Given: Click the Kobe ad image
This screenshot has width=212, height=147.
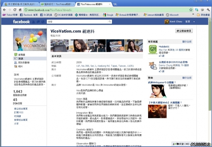Looking at the screenshot, I should click(157, 111).
